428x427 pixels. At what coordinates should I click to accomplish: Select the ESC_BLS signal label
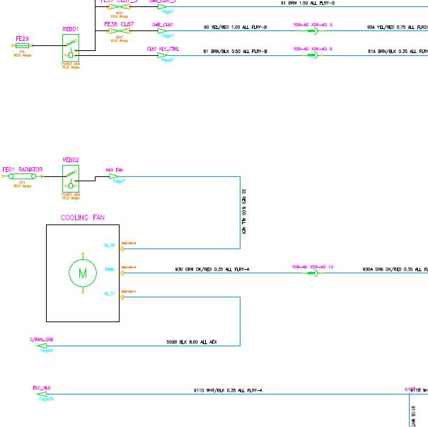(42, 388)
